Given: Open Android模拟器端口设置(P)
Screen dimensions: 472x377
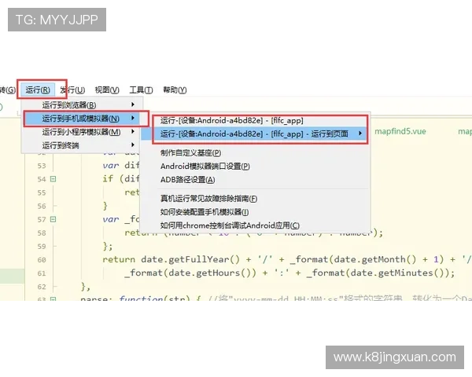Looking at the screenshot, I should point(205,167).
